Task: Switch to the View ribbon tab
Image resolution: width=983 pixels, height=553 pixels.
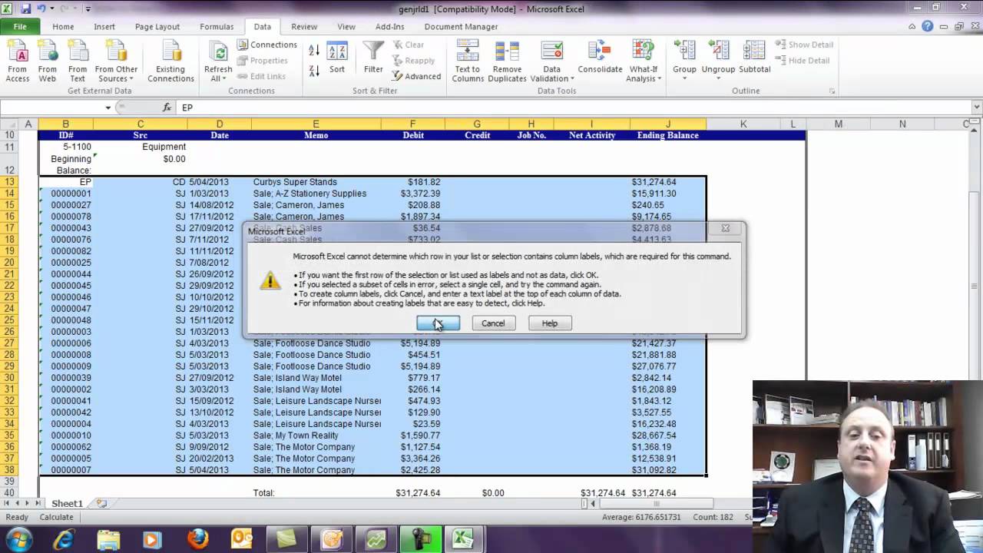Action: click(346, 26)
